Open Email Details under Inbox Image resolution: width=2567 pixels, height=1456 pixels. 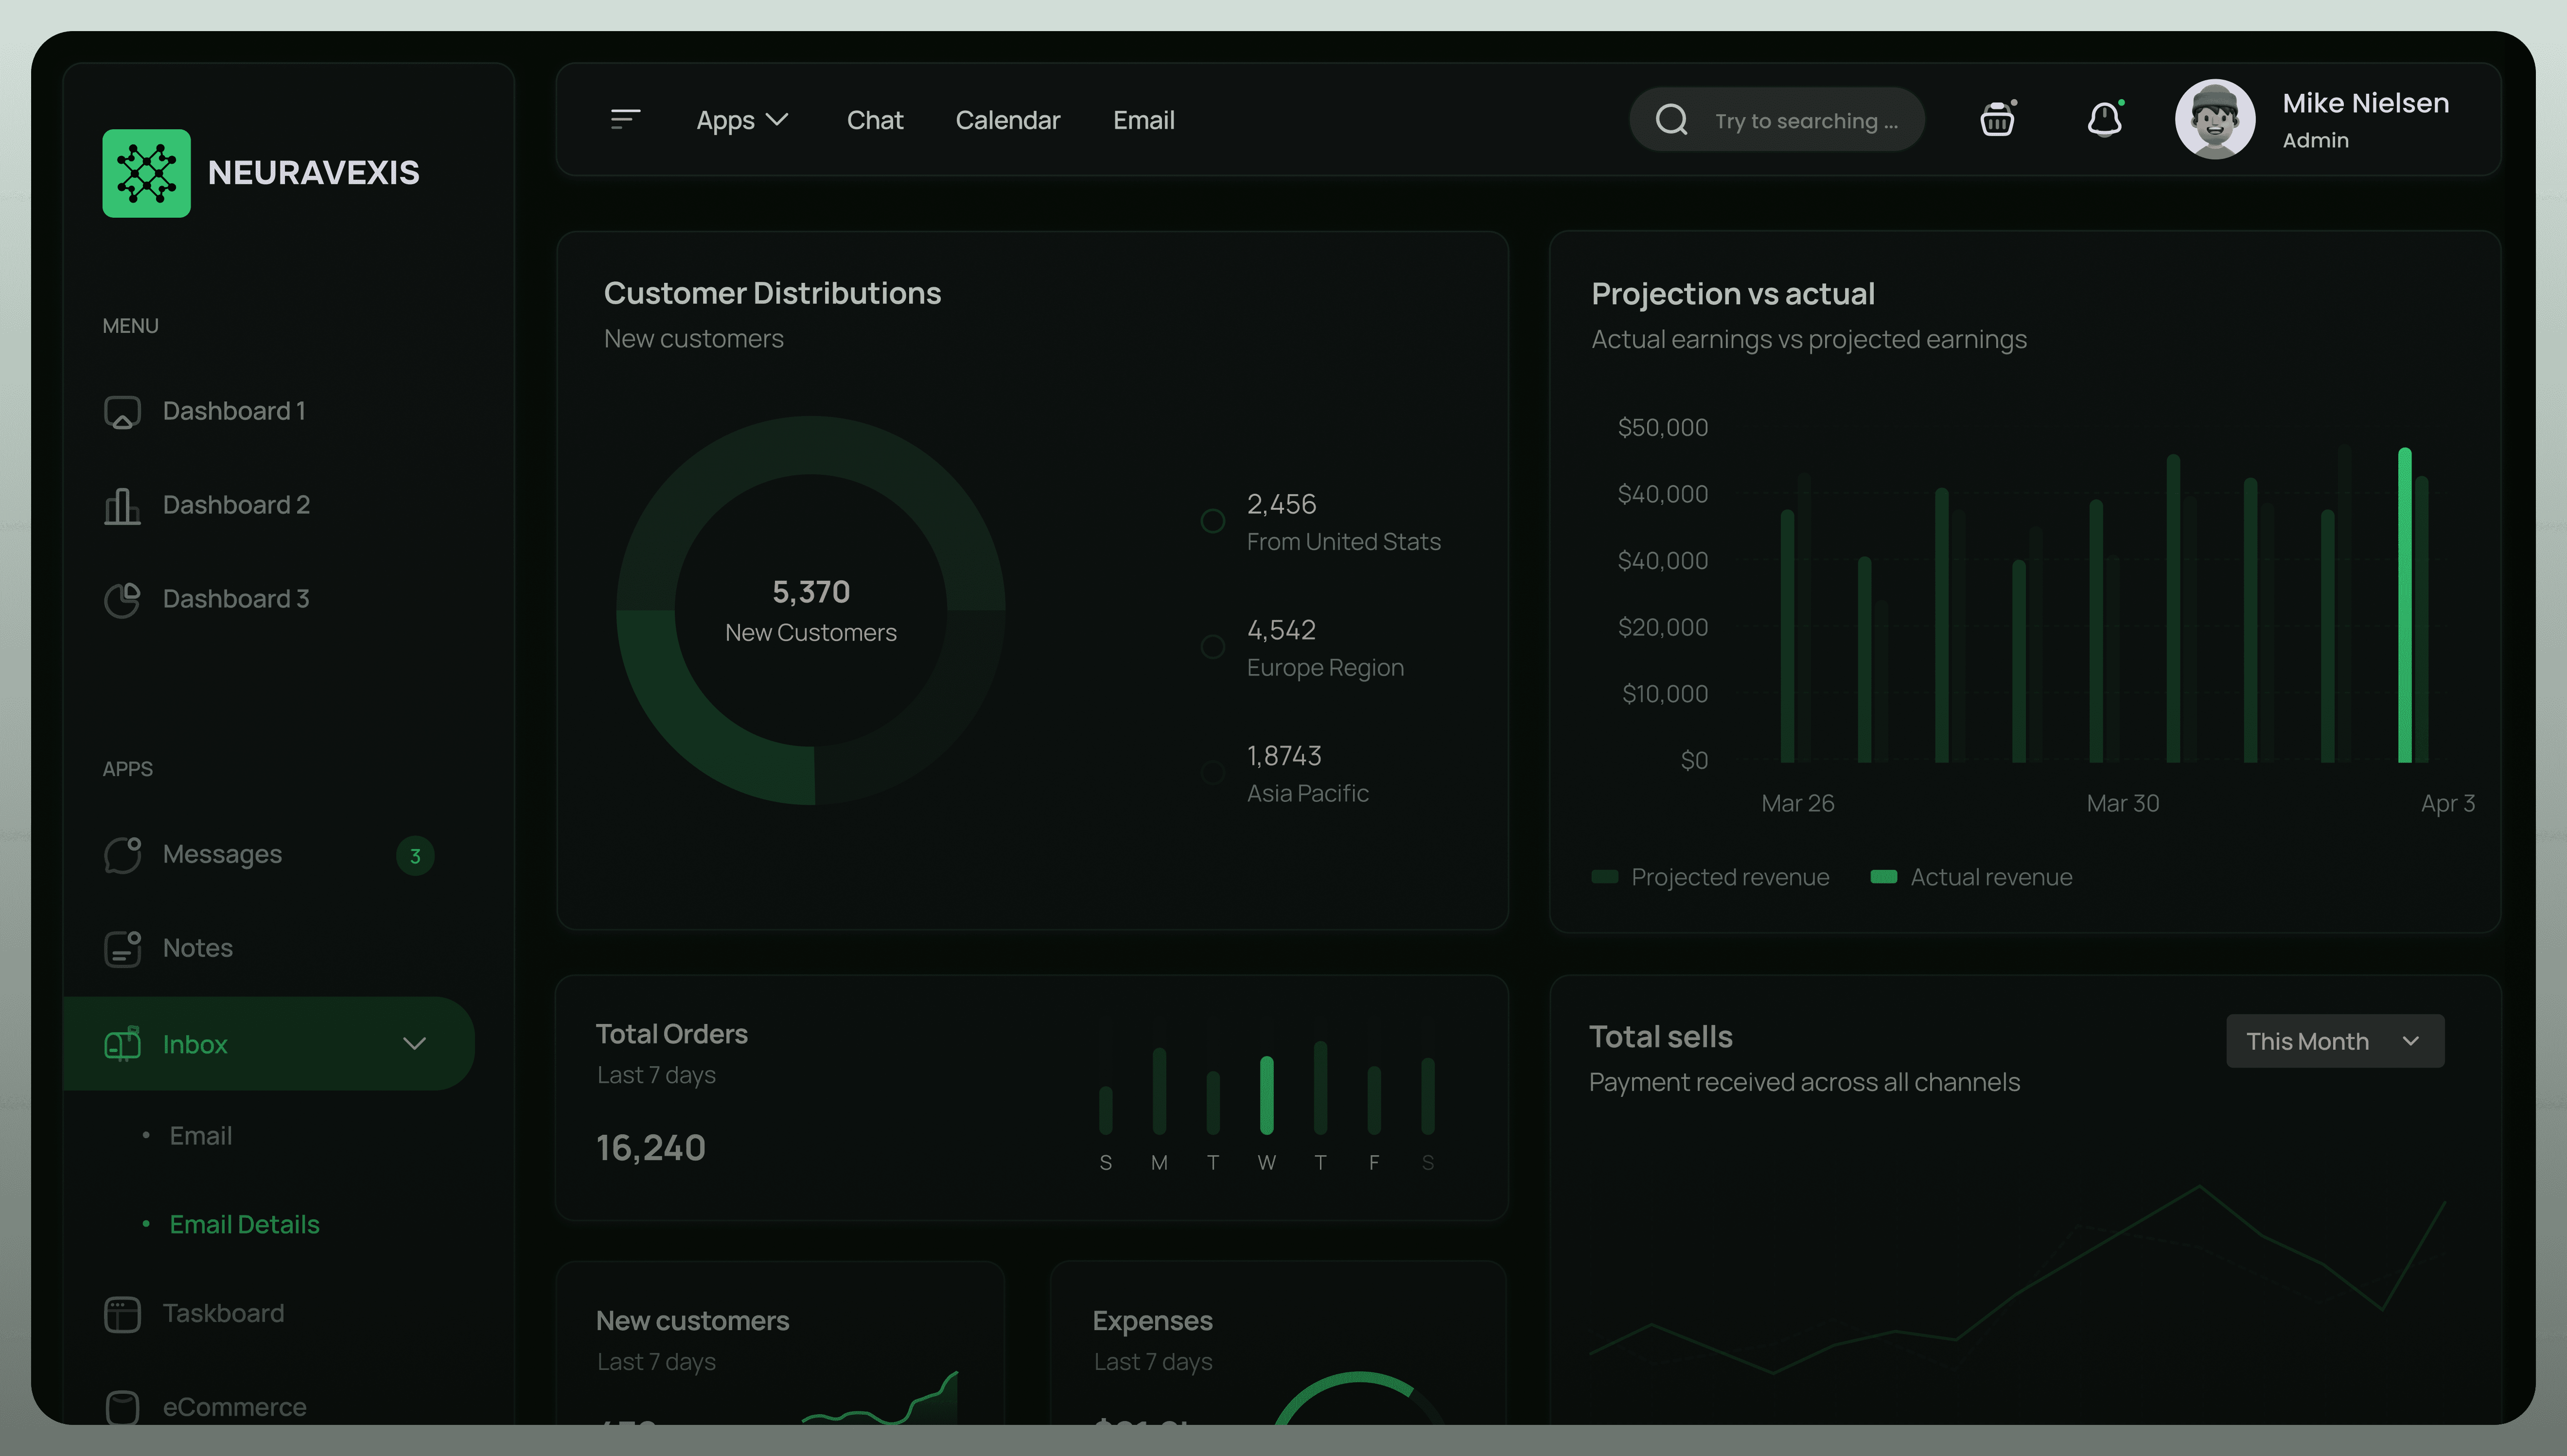[244, 1224]
